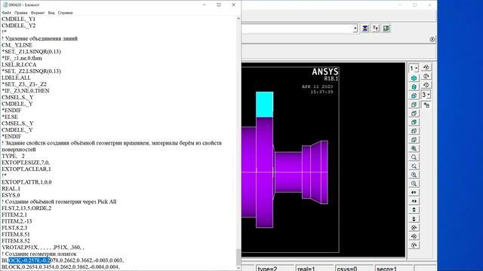Zoom out on ANSYS model

(x=414, y=184)
